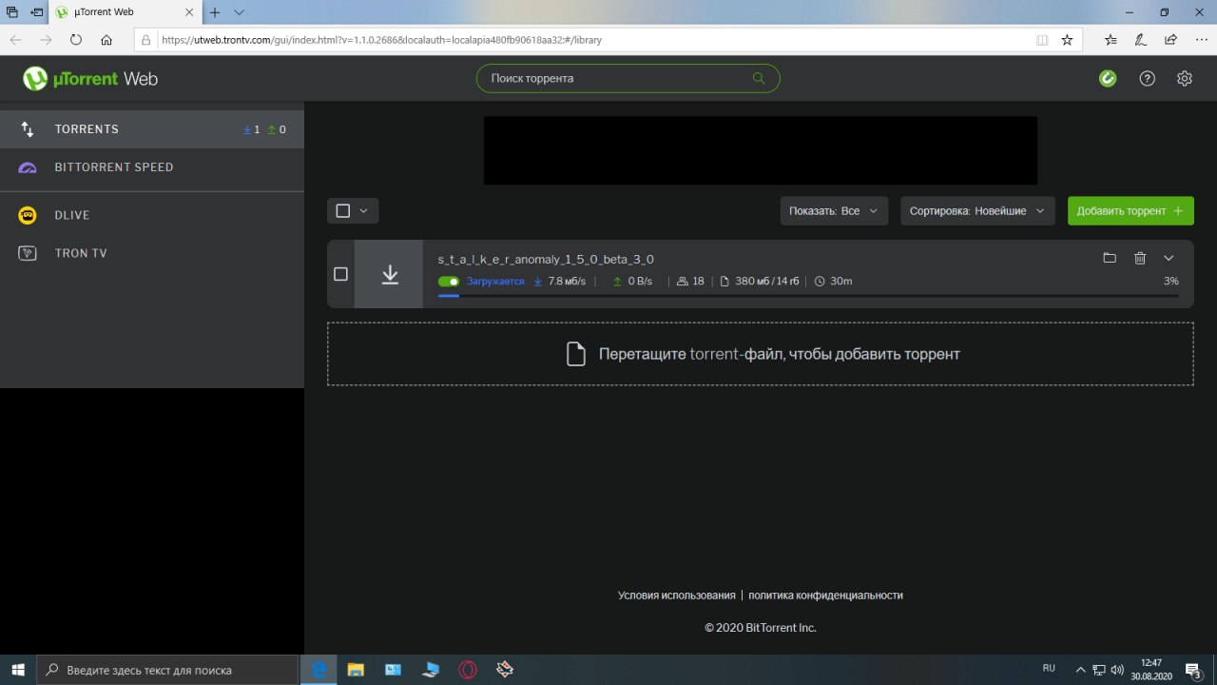Tick the checkbox for stalker anomaly torrent
Image resolution: width=1217 pixels, height=685 pixels.
point(341,274)
